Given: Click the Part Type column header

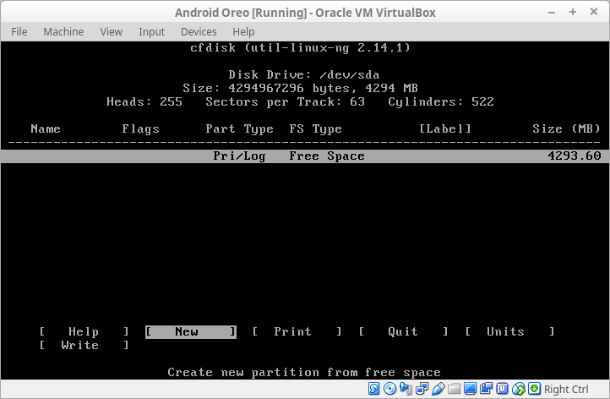Looking at the screenshot, I should coord(239,128).
